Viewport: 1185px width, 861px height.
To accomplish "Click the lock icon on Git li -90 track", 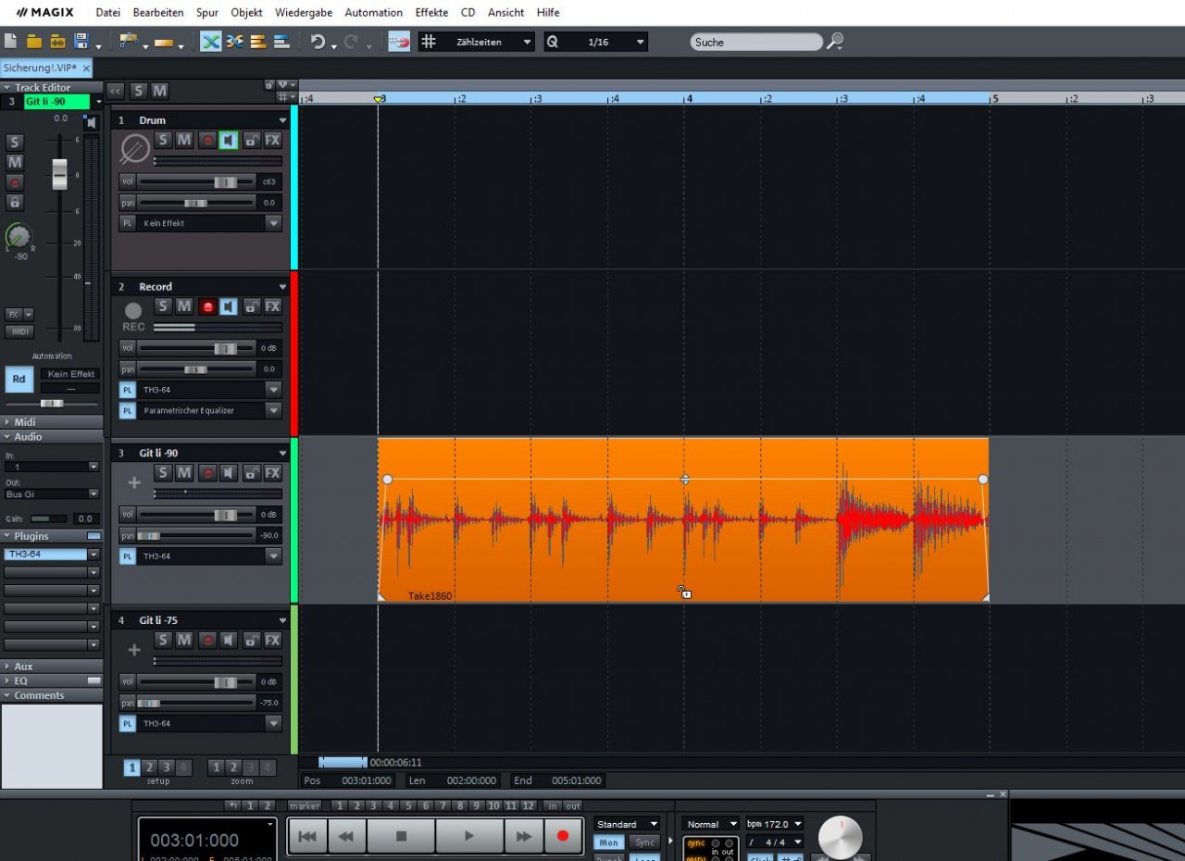I will pos(251,473).
